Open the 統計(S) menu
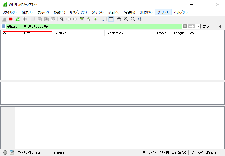Viewport: 225px width, 156px height. point(114,12)
